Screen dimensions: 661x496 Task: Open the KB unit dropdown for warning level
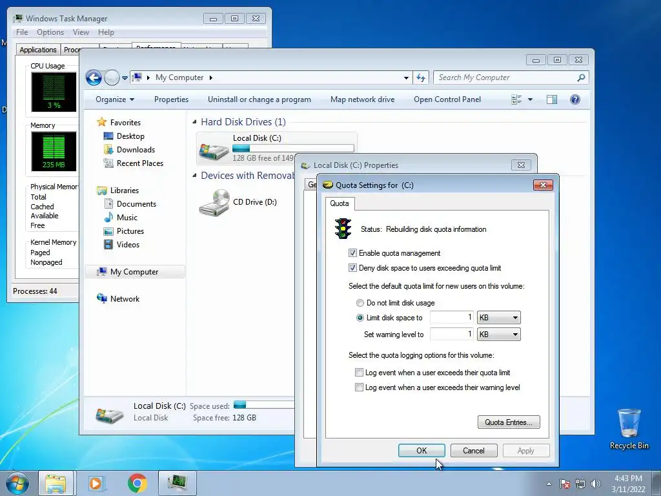click(x=499, y=335)
